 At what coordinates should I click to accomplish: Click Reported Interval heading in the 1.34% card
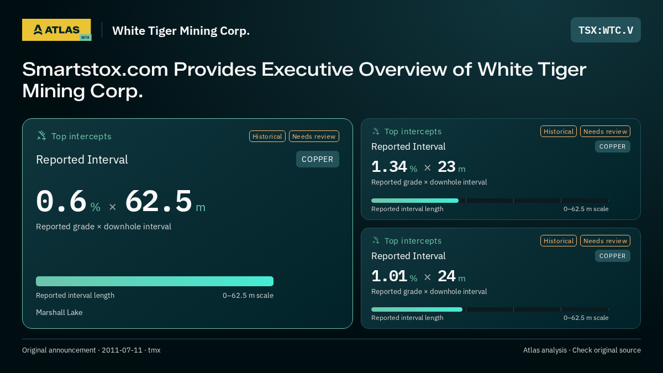(408, 146)
